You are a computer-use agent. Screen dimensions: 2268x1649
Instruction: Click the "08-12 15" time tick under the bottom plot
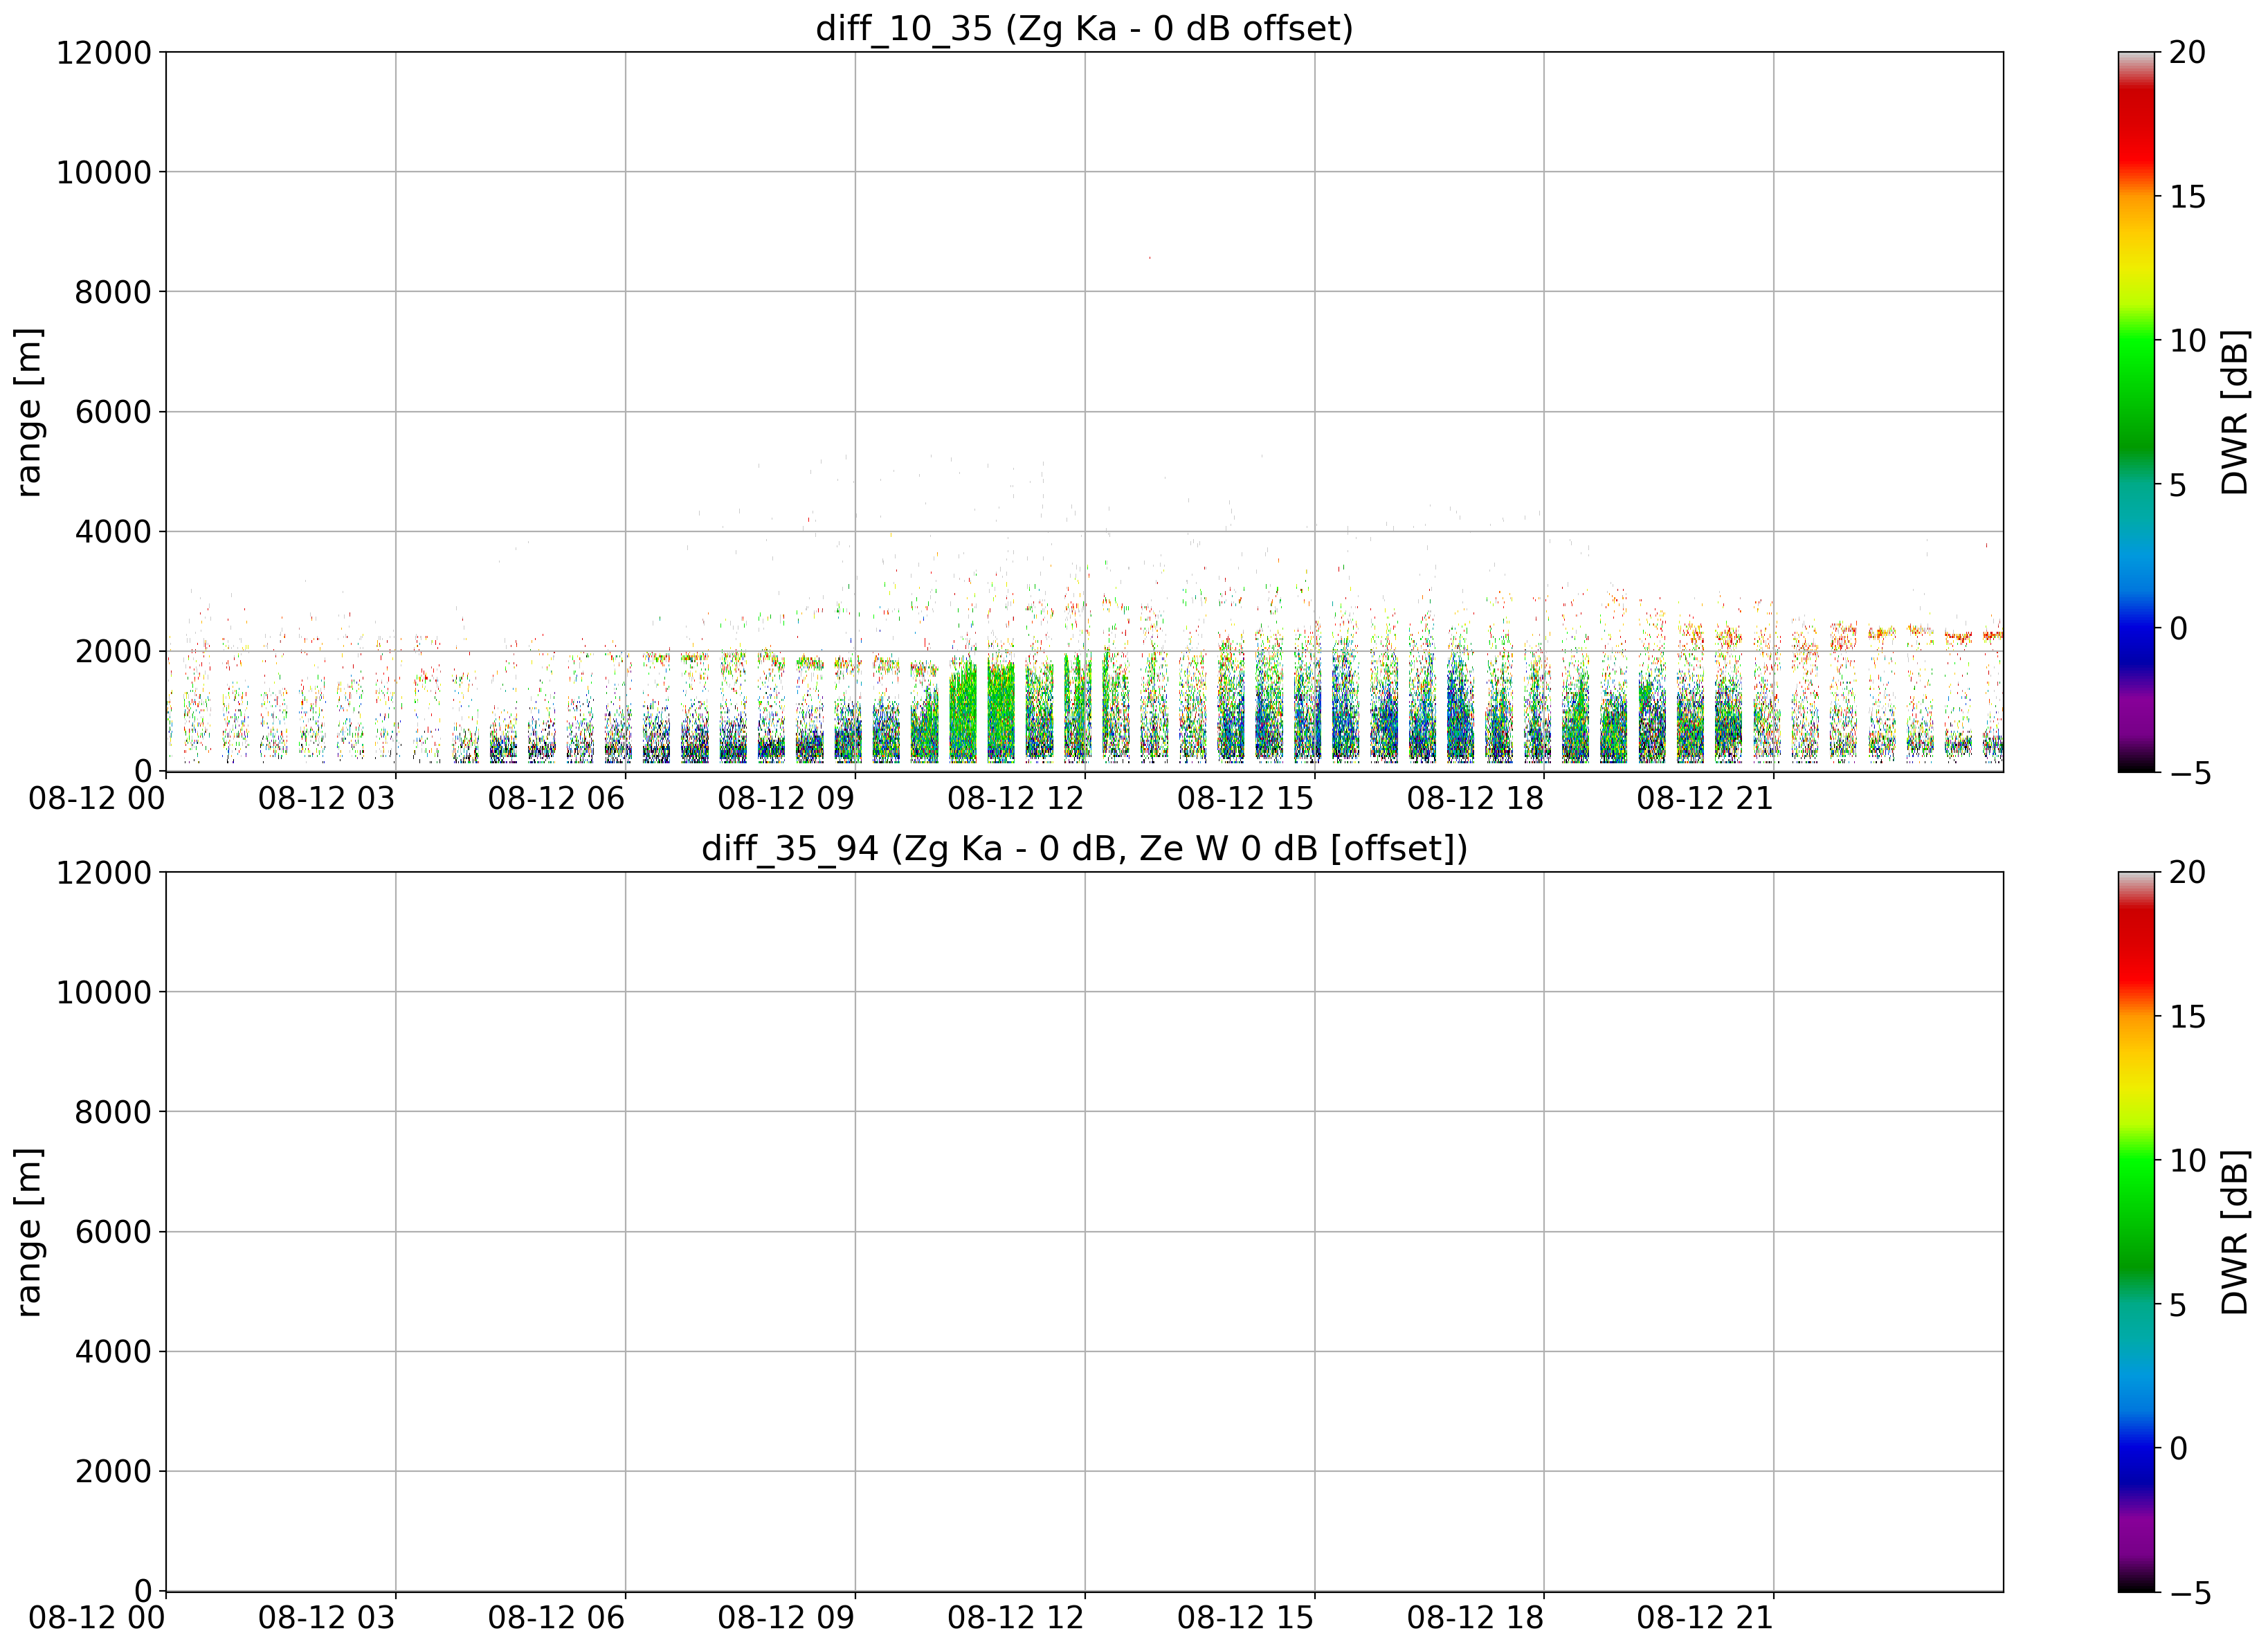tap(1245, 1619)
